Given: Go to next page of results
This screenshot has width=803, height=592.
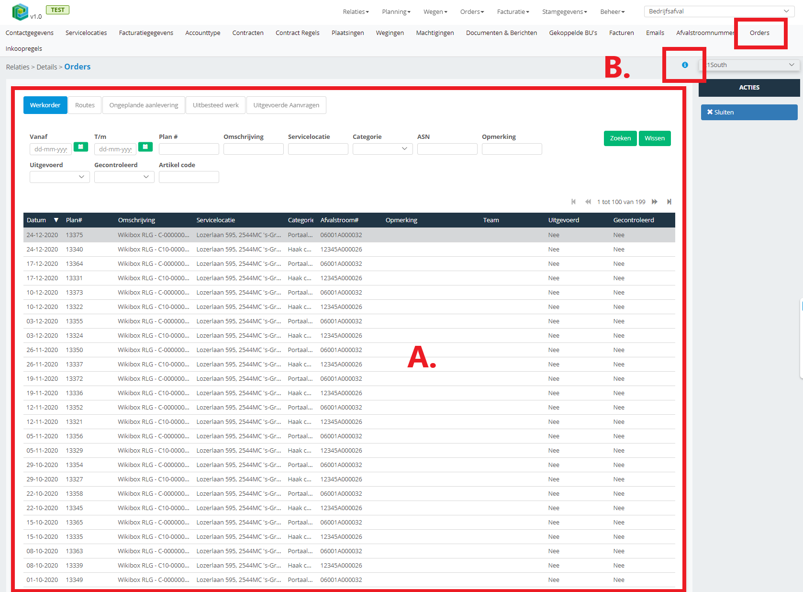Looking at the screenshot, I should pos(655,202).
